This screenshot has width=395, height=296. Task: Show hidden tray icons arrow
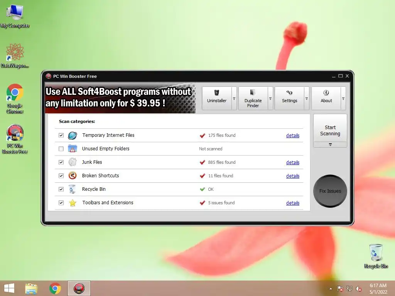(331, 289)
